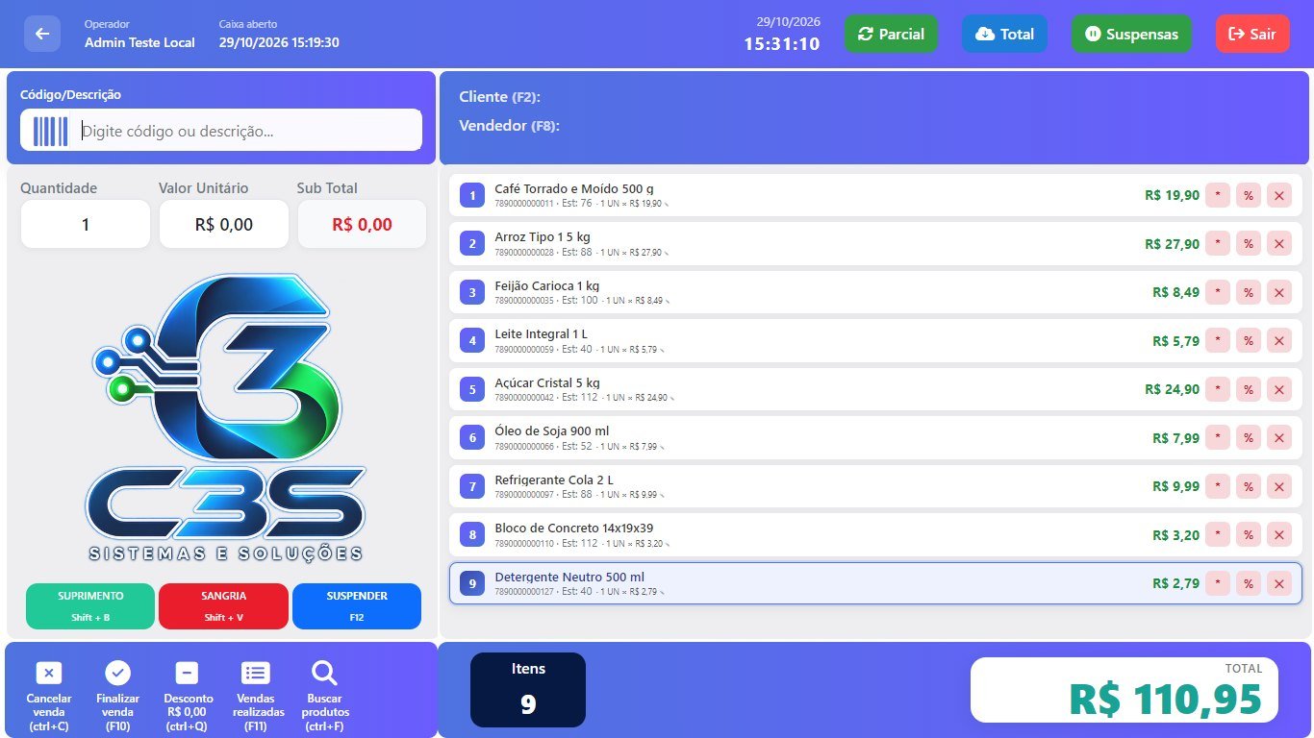Suspend sale with SUSPENDER button
This screenshot has height=738, width=1314.
pyautogui.click(x=357, y=606)
